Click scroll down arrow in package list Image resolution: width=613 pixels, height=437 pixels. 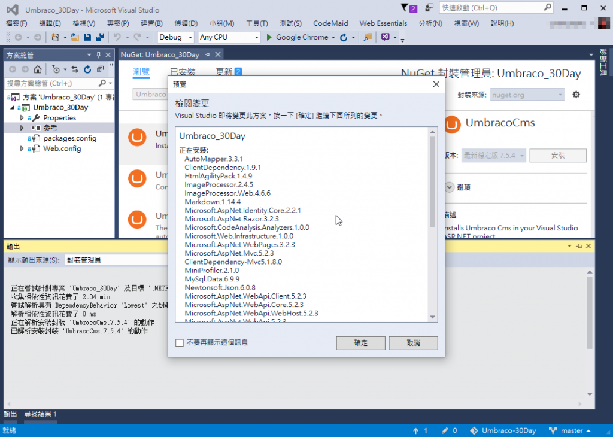click(432, 317)
